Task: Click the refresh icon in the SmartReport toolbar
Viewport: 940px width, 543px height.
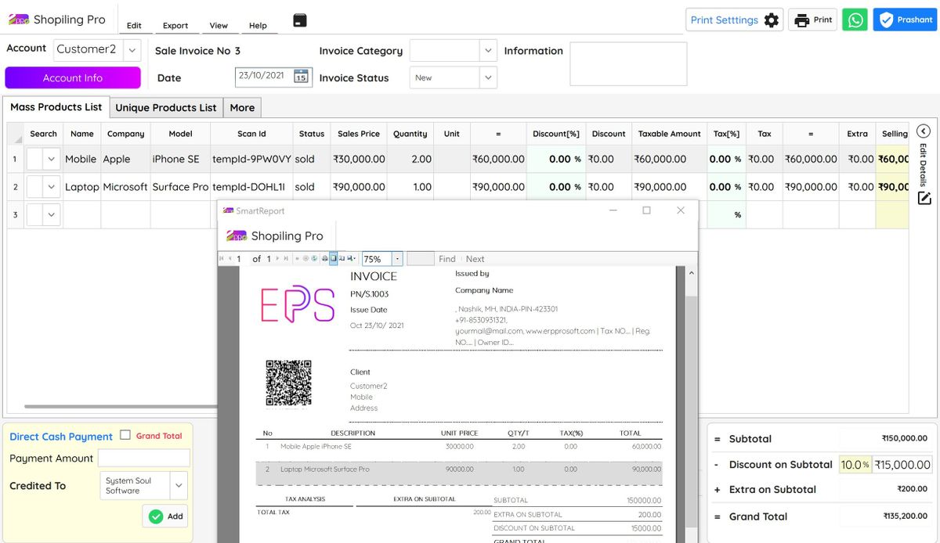Action: click(x=313, y=258)
